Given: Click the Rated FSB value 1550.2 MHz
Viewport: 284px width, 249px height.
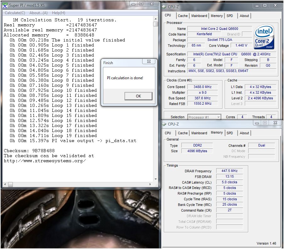Looking at the screenshot, I should [x=202, y=104].
